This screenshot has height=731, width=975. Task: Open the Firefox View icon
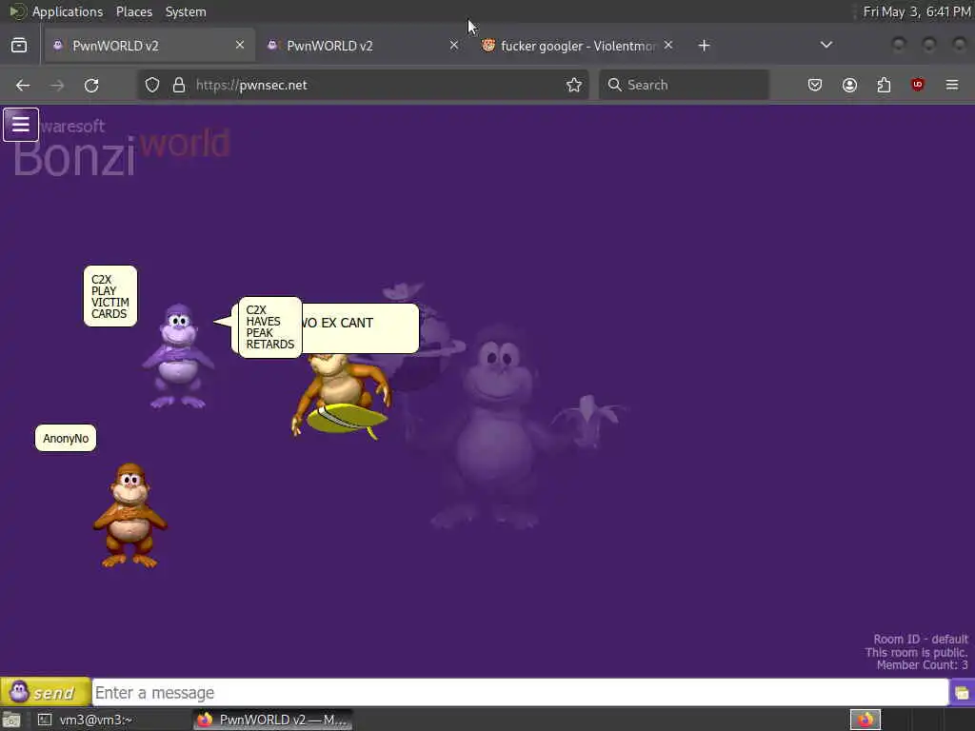point(19,46)
